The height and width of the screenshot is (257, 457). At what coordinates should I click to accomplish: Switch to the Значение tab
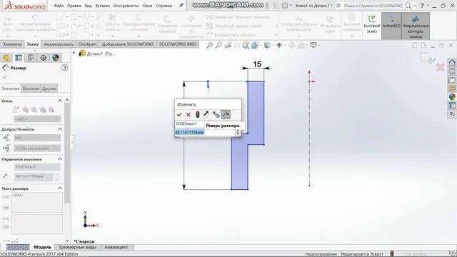pyautogui.click(x=11, y=89)
